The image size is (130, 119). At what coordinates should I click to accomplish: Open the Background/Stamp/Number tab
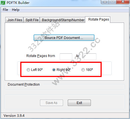(63, 20)
